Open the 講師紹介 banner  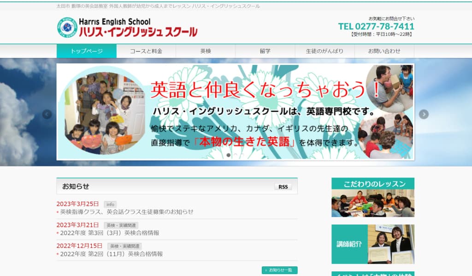[x=373, y=244]
